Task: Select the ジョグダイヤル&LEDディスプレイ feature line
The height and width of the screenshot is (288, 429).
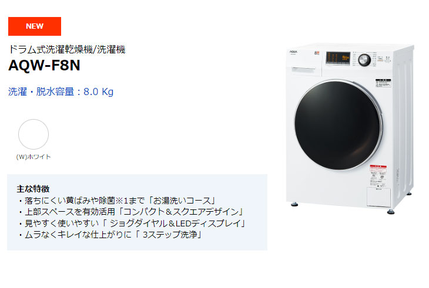Action: coord(132,223)
